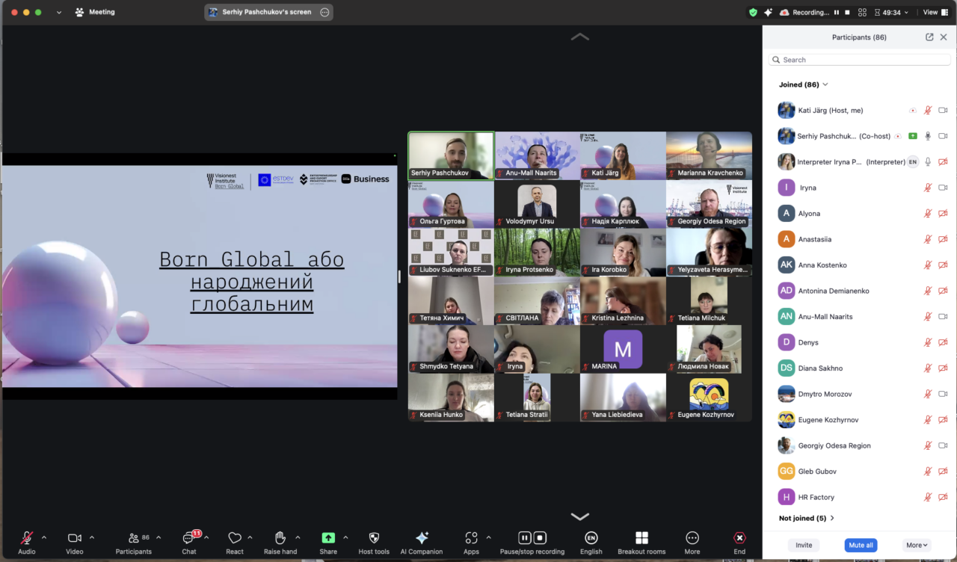The width and height of the screenshot is (957, 562).
Task: Pop out the Participants panel
Action: coord(929,37)
